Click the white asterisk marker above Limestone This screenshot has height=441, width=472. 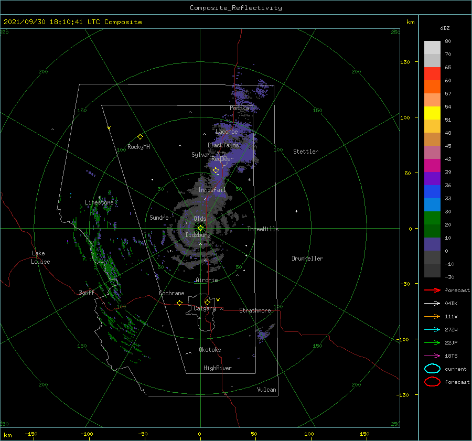coord(99,198)
